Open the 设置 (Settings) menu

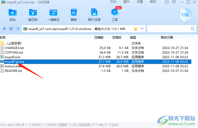140,2
